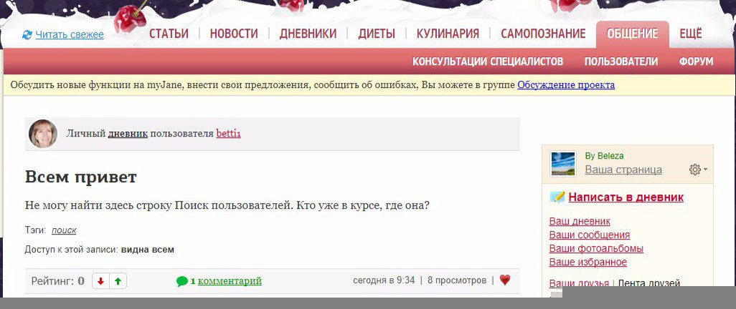Add post to favorites with heart icon
The image size is (736, 309).
(x=505, y=280)
